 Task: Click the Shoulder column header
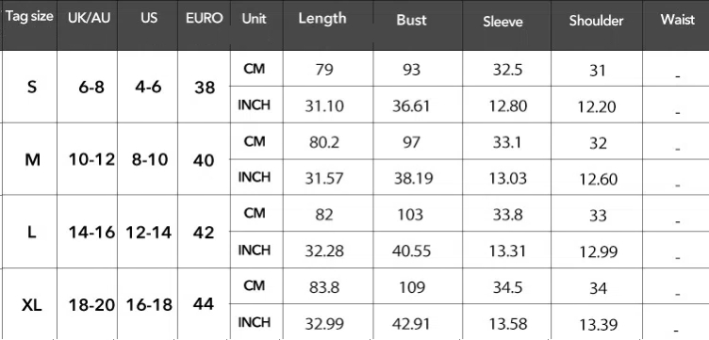pyautogui.click(x=597, y=21)
